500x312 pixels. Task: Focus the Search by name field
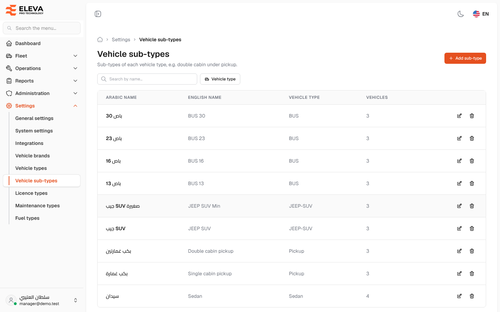(x=147, y=79)
